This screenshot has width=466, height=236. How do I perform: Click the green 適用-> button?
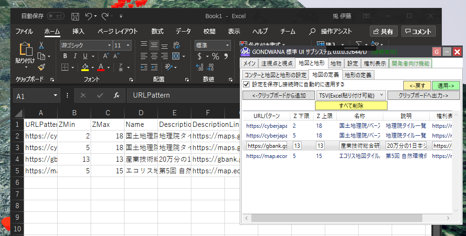click(446, 85)
